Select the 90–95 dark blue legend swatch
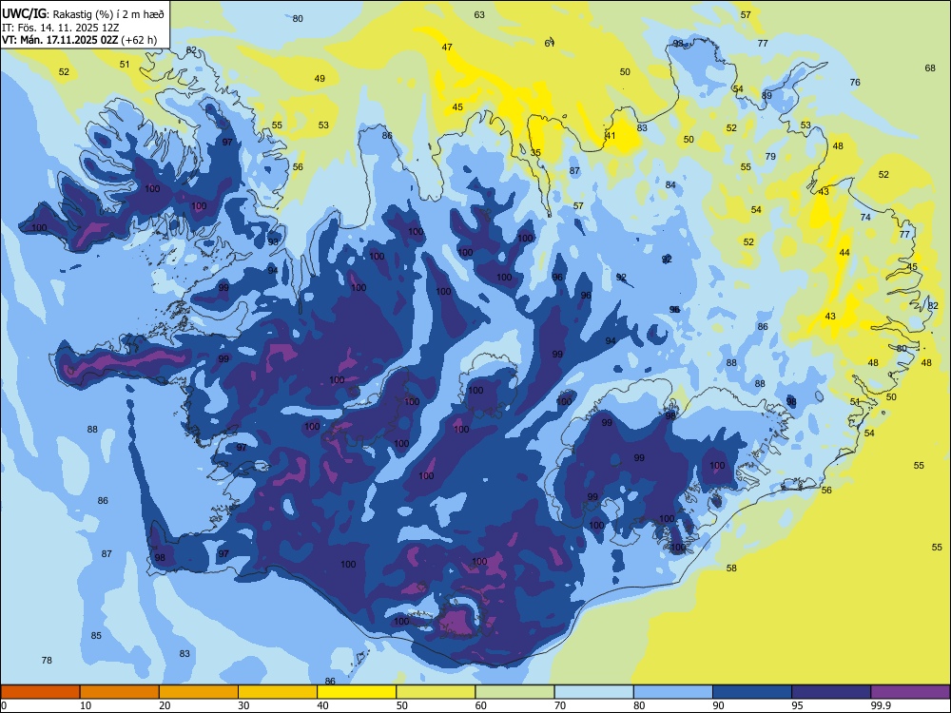 coord(752,692)
